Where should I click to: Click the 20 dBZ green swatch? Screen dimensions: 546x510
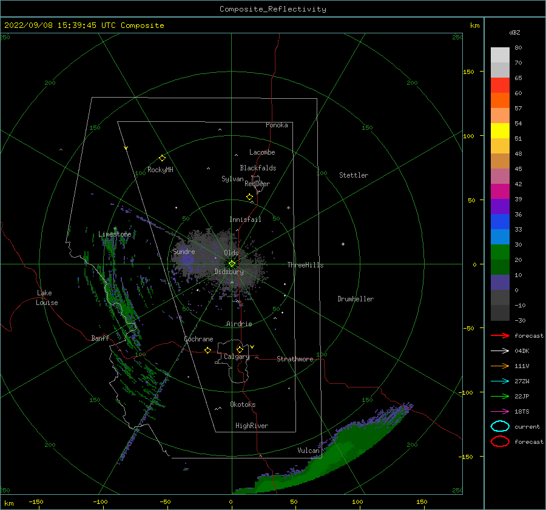500,252
